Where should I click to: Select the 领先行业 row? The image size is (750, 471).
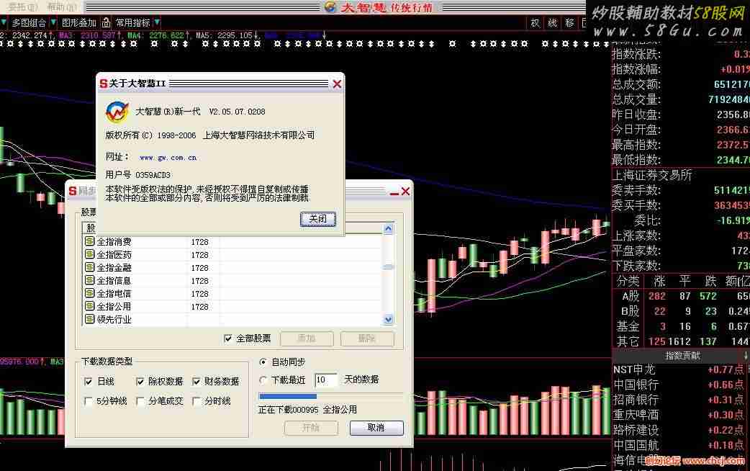(232, 319)
